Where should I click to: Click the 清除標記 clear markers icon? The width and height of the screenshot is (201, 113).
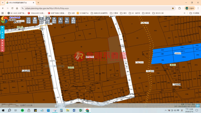pyautogui.click(x=54, y=20)
